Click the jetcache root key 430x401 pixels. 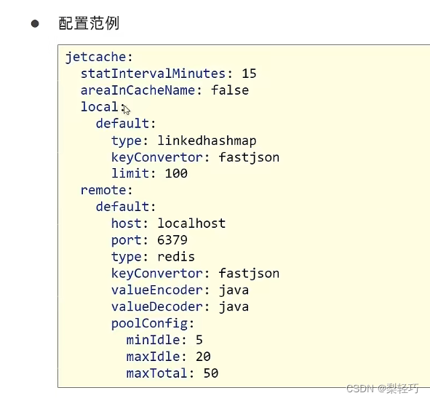[96, 57]
